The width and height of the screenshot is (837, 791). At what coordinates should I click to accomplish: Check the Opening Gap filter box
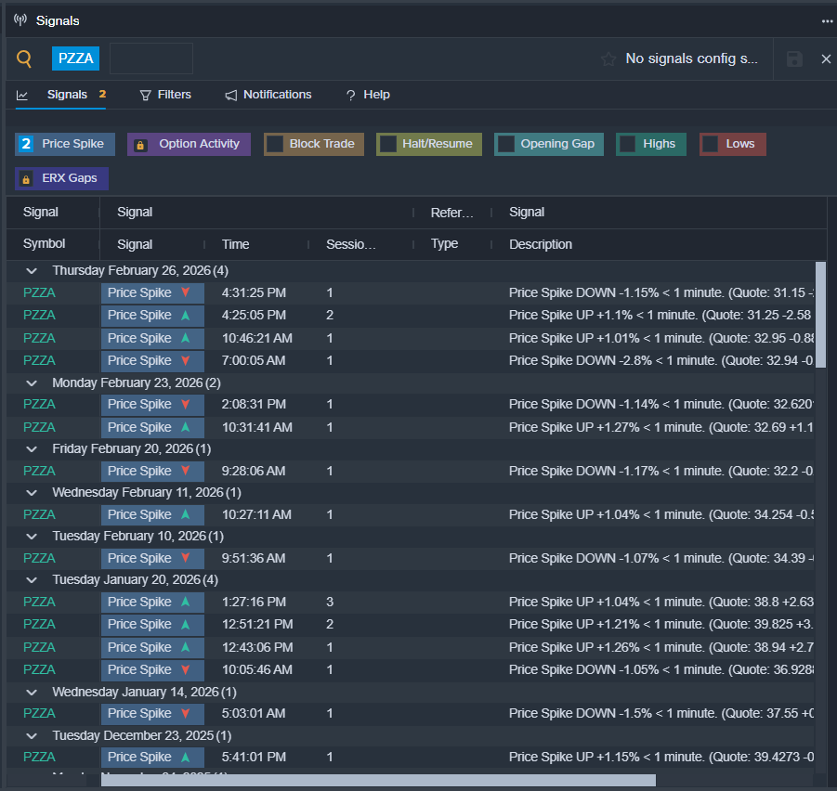tap(506, 144)
